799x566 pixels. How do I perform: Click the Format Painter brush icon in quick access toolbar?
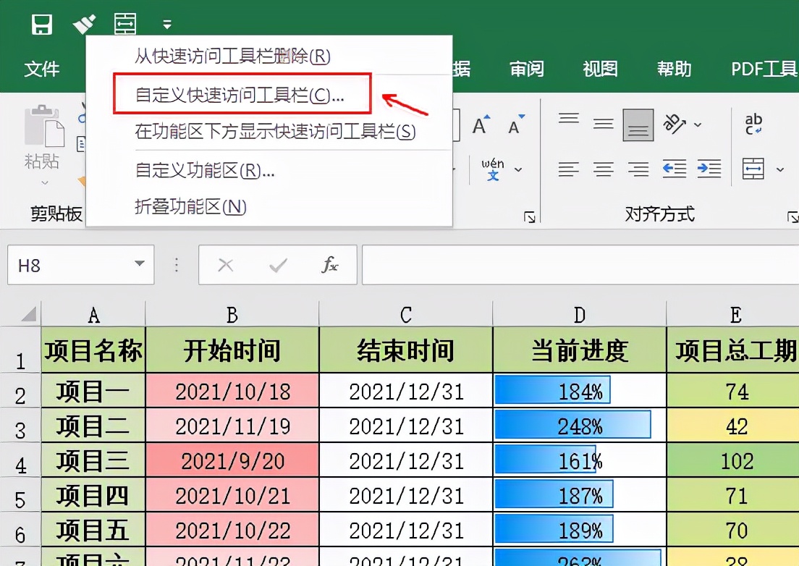(x=85, y=24)
